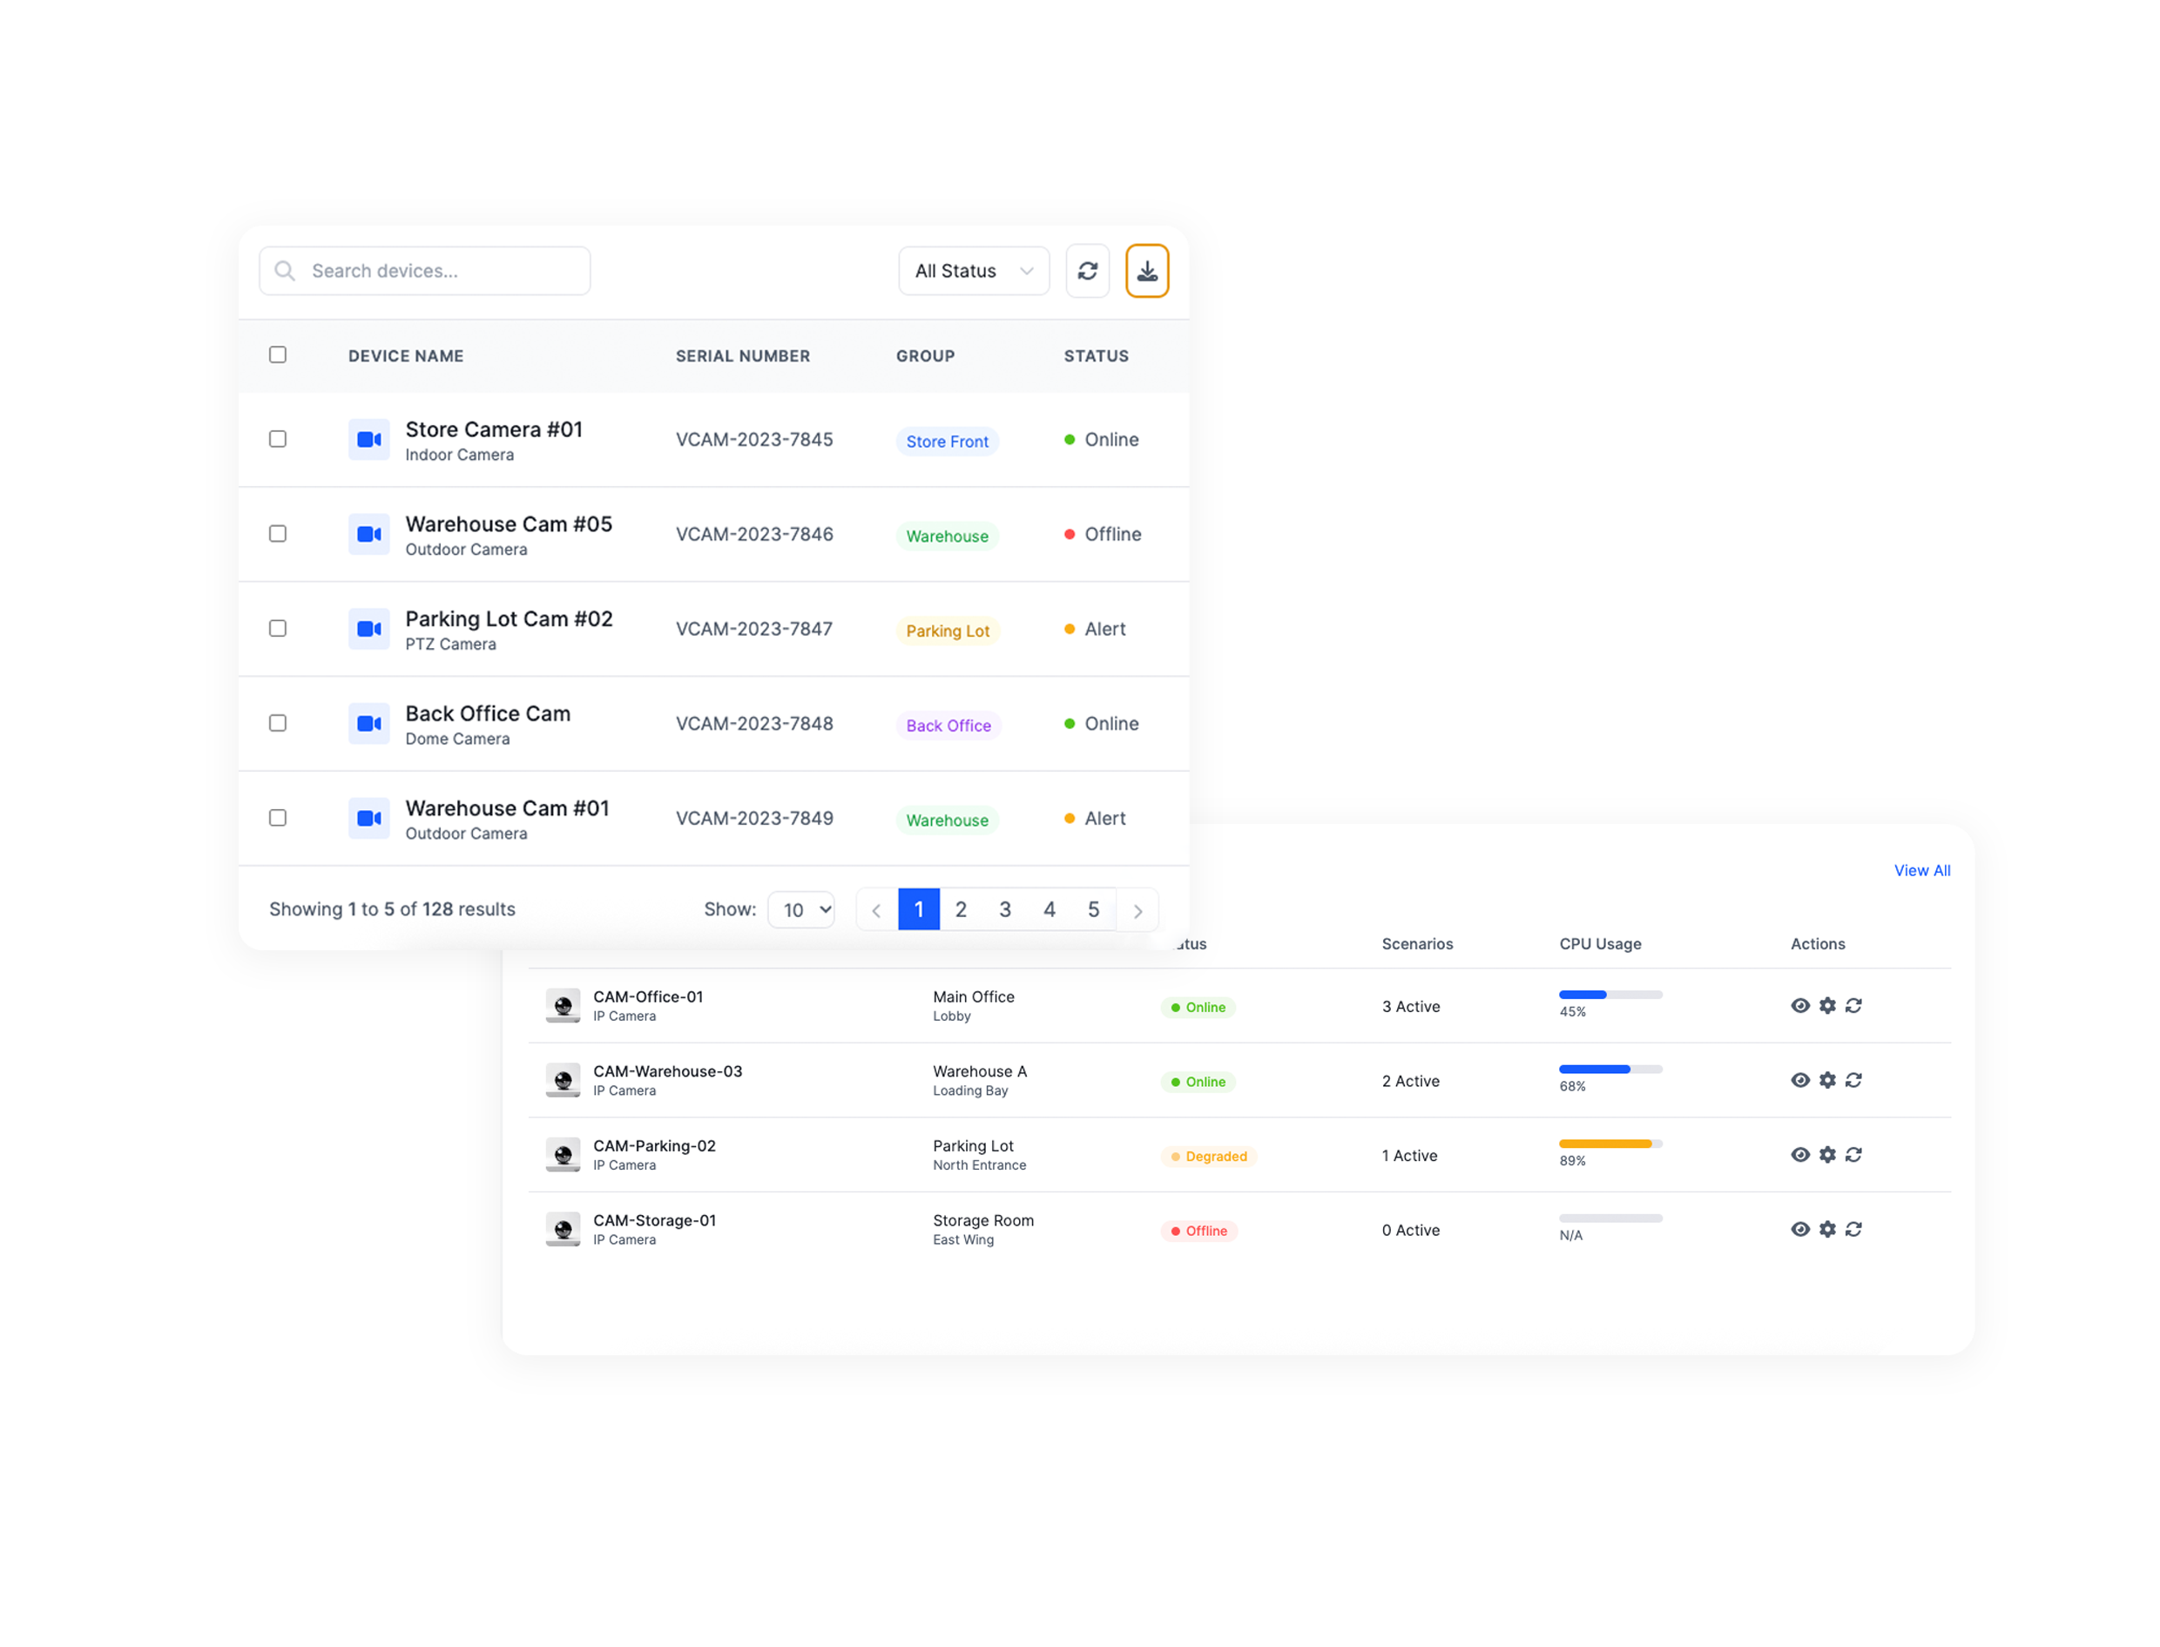Open the Show 10 per-page dropdown
The image size is (2160, 1647).
(801, 908)
